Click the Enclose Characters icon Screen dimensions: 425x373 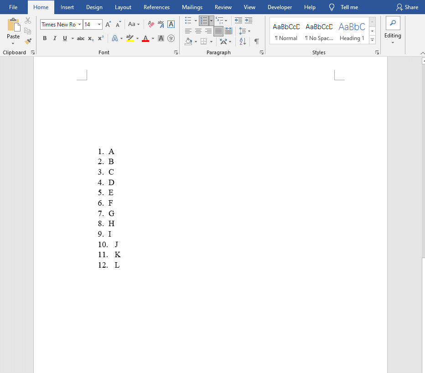pyautogui.click(x=171, y=38)
